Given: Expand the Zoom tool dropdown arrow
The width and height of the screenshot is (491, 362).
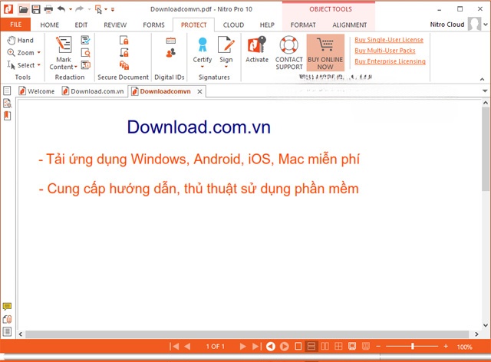Looking at the screenshot, I should tap(39, 53).
